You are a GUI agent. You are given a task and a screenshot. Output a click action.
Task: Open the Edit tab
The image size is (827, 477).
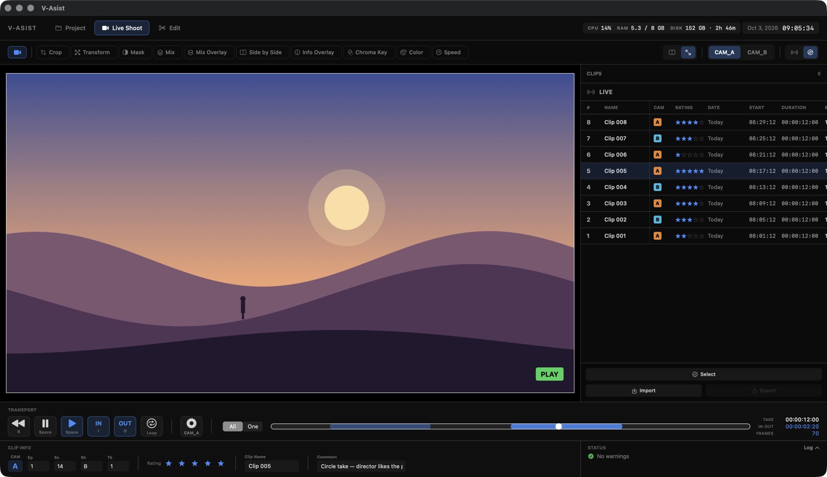[169, 28]
